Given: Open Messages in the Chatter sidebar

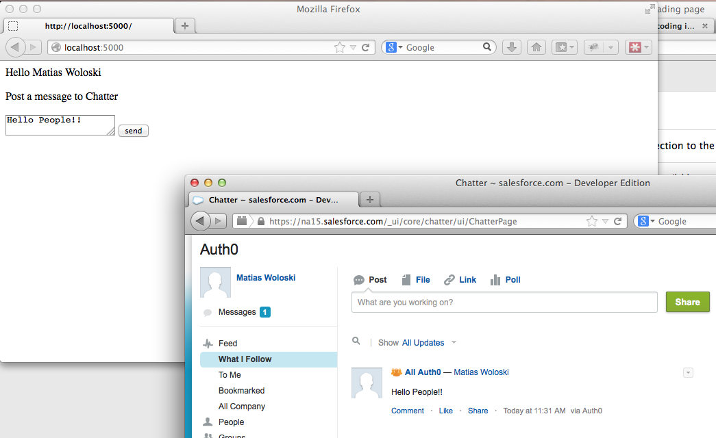Looking at the screenshot, I should [x=237, y=312].
